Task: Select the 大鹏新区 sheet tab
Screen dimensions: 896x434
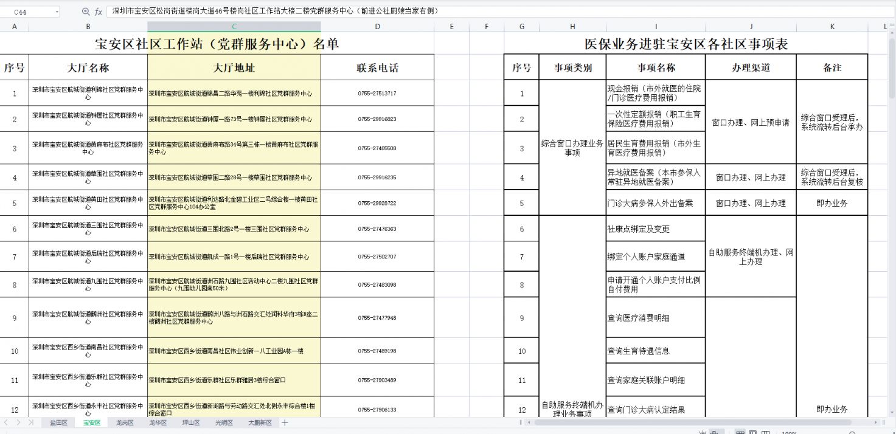Action: [260, 422]
